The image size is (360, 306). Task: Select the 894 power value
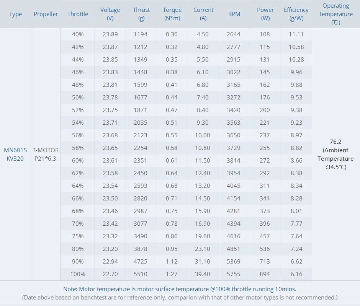pos(265,274)
